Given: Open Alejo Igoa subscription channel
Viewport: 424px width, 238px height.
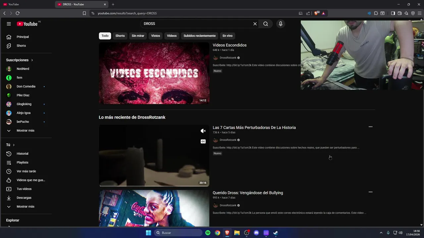Looking at the screenshot, I should click(26, 113).
